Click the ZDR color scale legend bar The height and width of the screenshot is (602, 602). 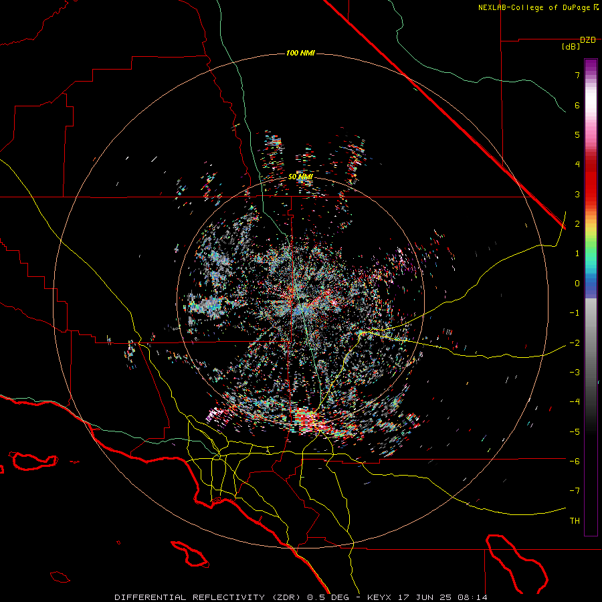[x=591, y=297]
